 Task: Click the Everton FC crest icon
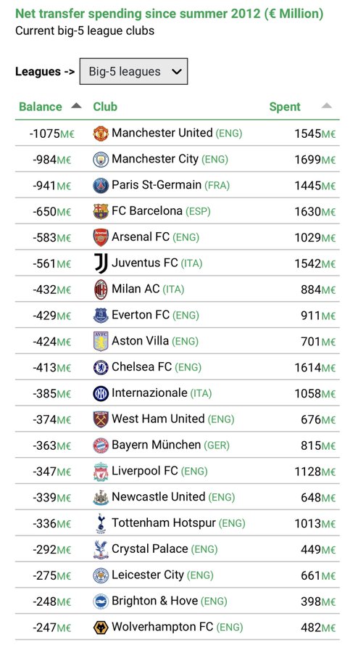click(101, 316)
